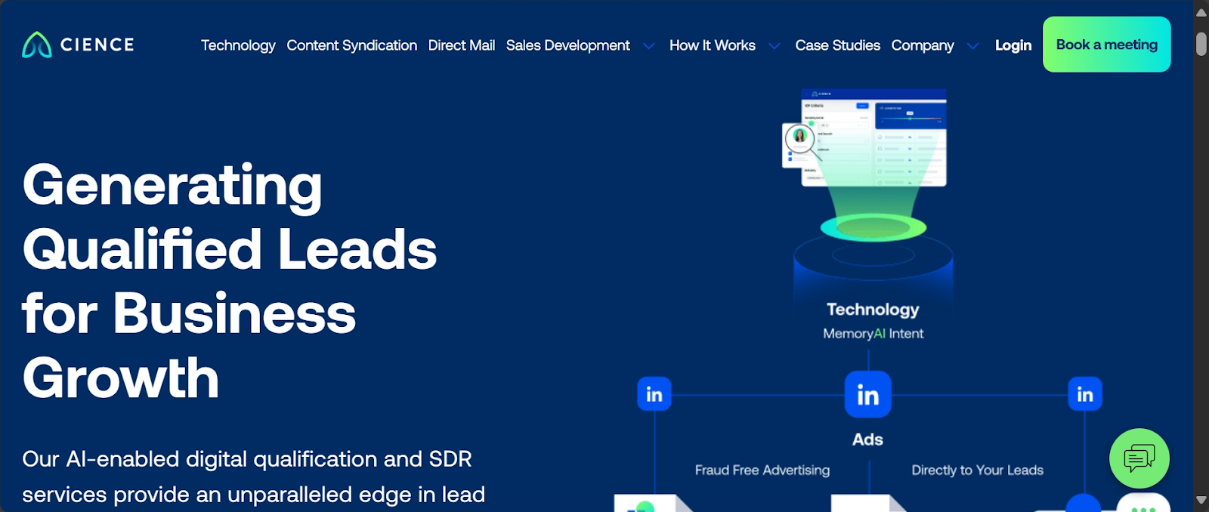The height and width of the screenshot is (512, 1209).
Task: Click the Technology label in the diagram
Action: [873, 310]
